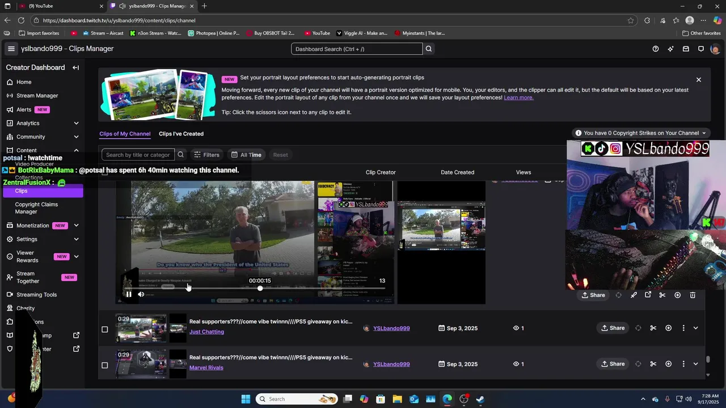Collapse the Content sidebar section
This screenshot has height=408, width=726.
click(x=76, y=150)
